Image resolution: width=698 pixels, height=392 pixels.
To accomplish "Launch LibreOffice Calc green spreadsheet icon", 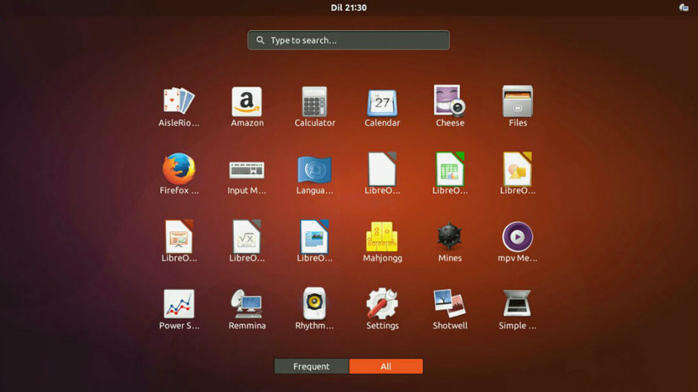I will click(450, 169).
